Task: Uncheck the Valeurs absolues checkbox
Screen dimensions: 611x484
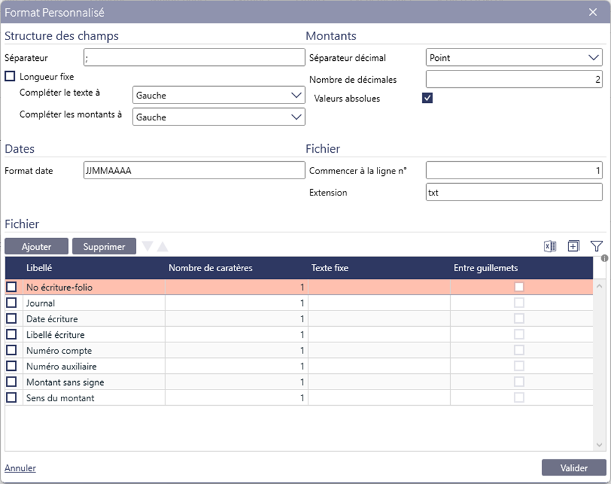Action: tap(427, 98)
